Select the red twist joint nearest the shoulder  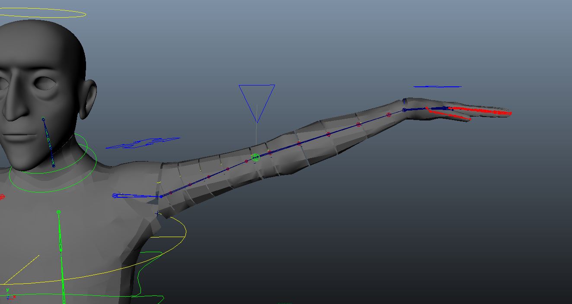[x=171, y=193]
